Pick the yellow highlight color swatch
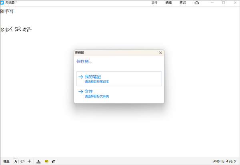The image size is (240, 165). click(46, 161)
